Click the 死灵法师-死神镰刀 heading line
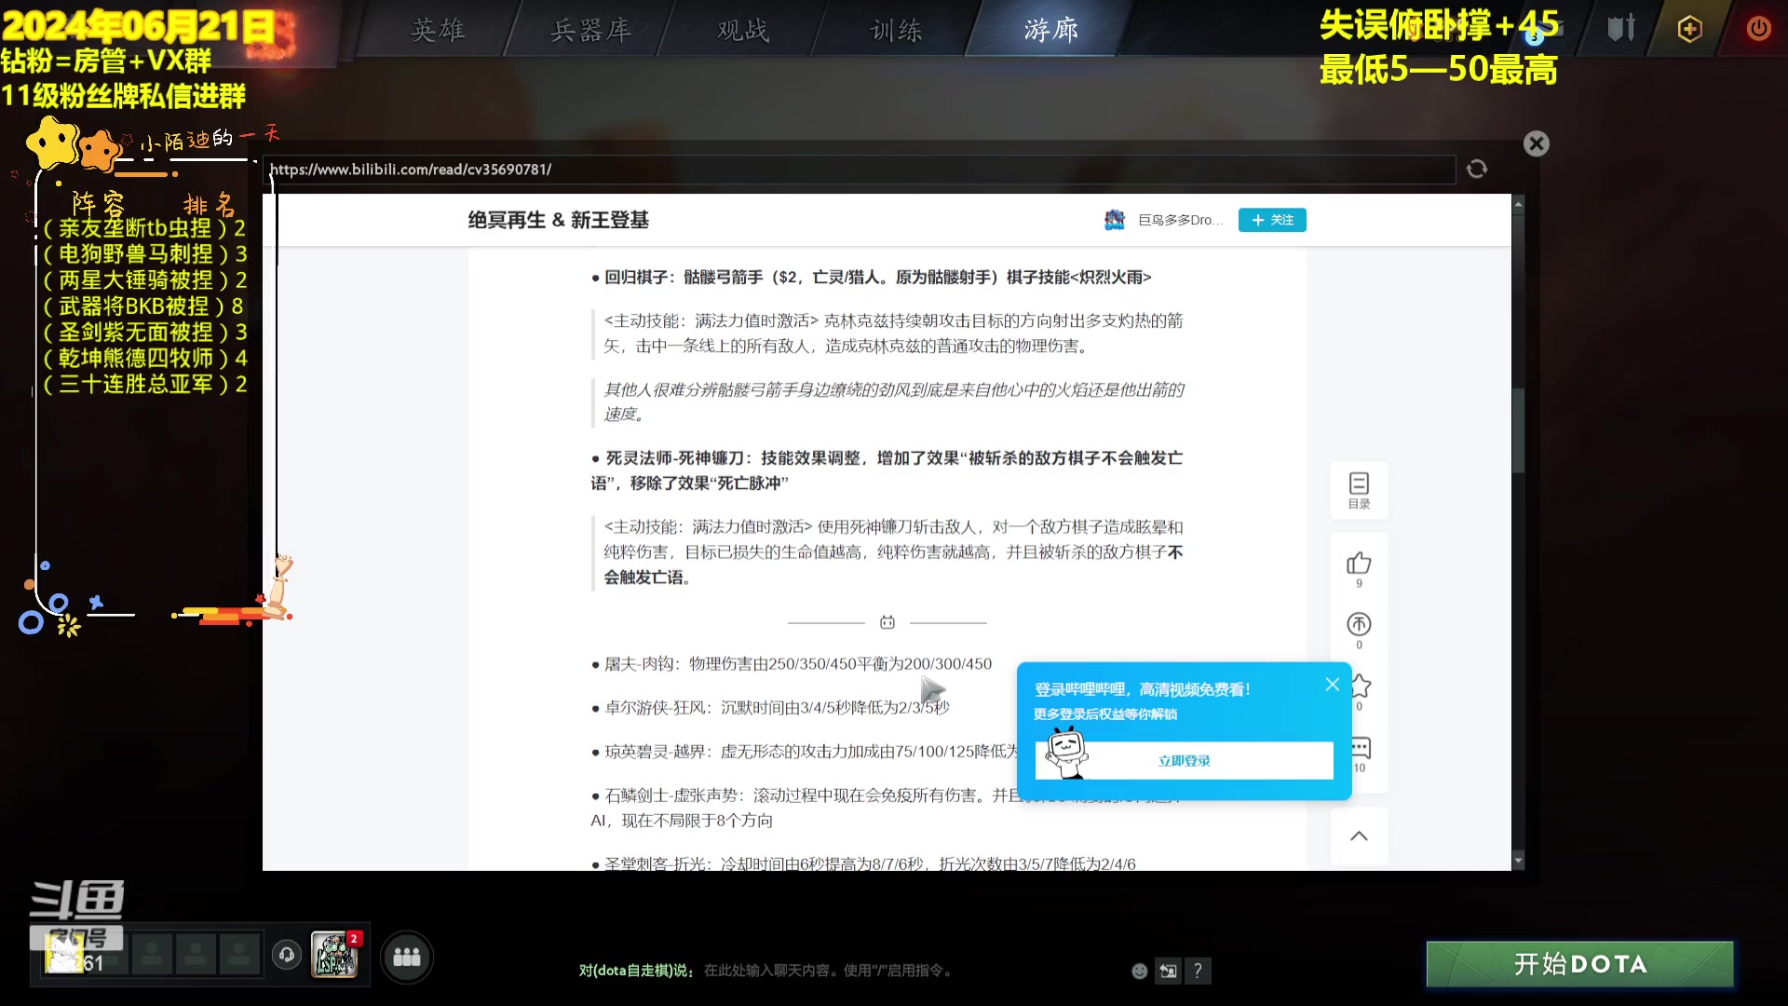Screen dimensions: 1788x1006 click(x=887, y=470)
